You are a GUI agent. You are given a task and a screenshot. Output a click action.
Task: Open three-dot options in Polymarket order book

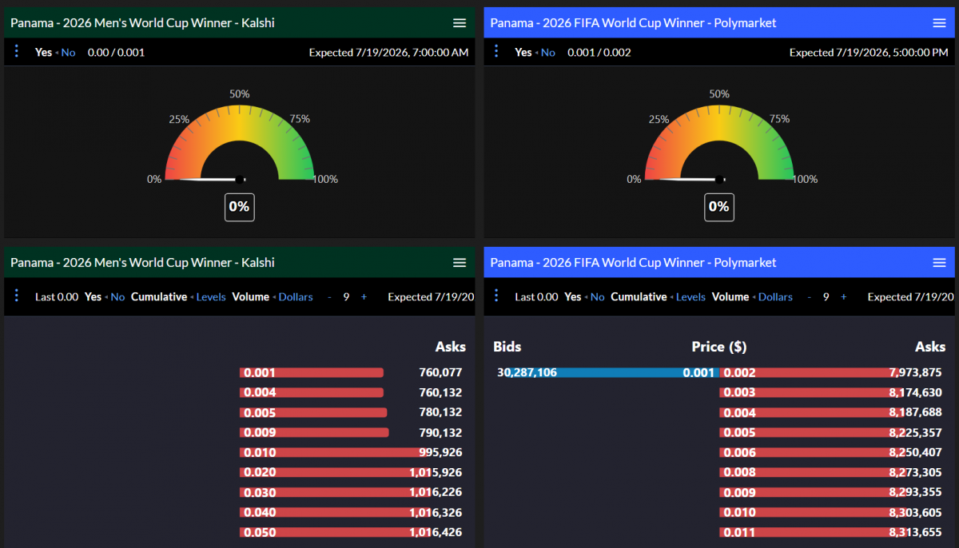[496, 296]
